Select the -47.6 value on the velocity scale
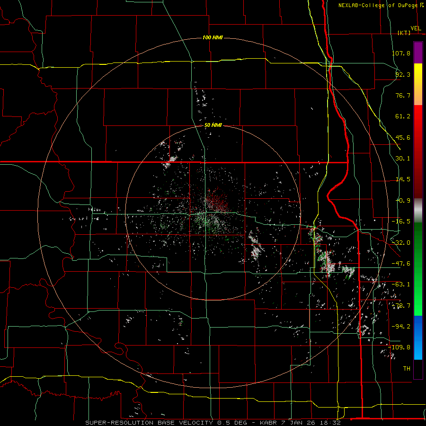426x426 pixels. [401, 264]
